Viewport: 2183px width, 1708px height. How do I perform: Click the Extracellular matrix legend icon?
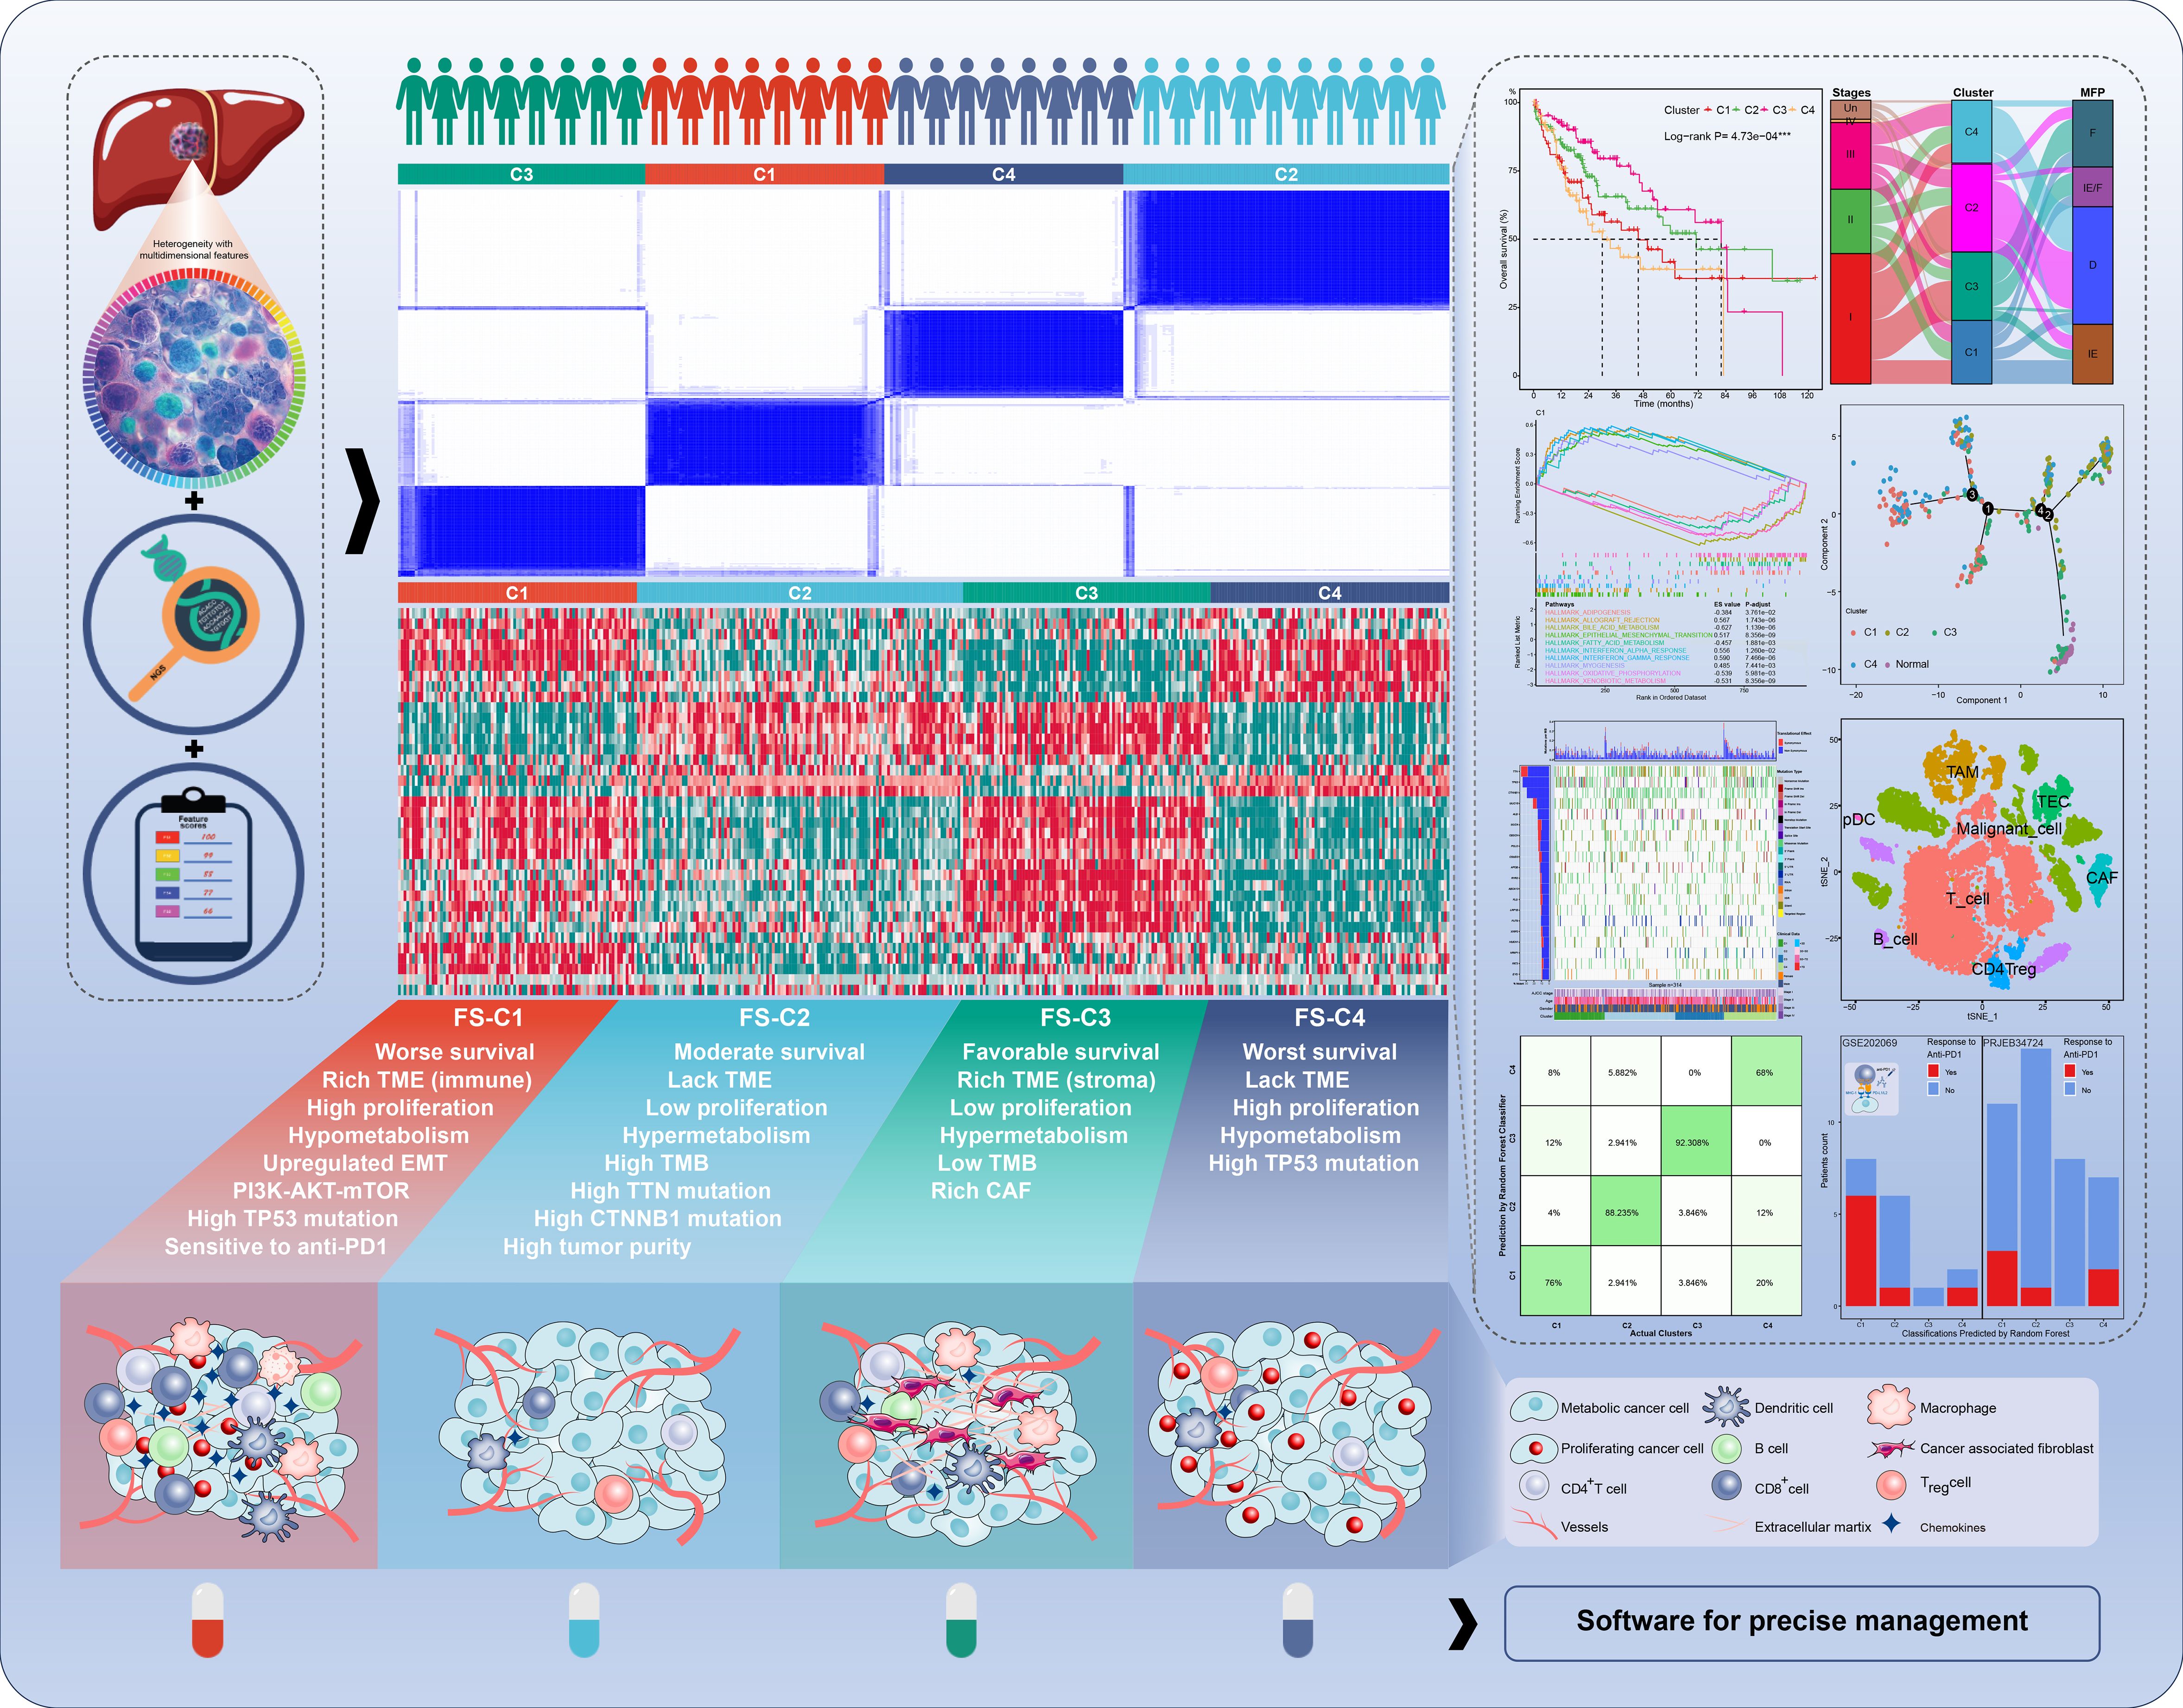pyautogui.click(x=1727, y=1525)
